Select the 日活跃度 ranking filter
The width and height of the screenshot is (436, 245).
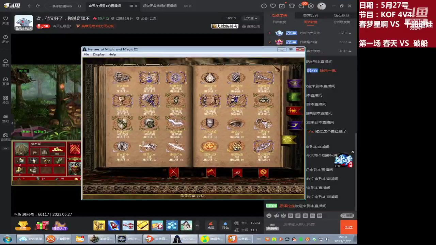coord(279,22)
